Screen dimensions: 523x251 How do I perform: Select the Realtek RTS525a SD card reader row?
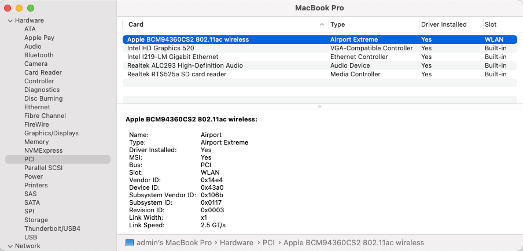(x=320, y=74)
